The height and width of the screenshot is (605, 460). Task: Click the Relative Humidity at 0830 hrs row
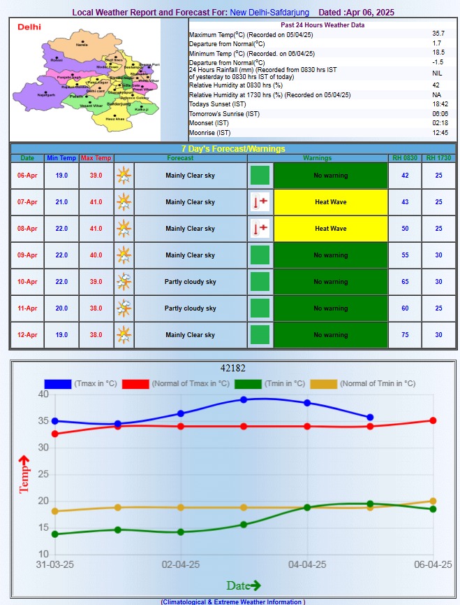pyautogui.click(x=322, y=85)
